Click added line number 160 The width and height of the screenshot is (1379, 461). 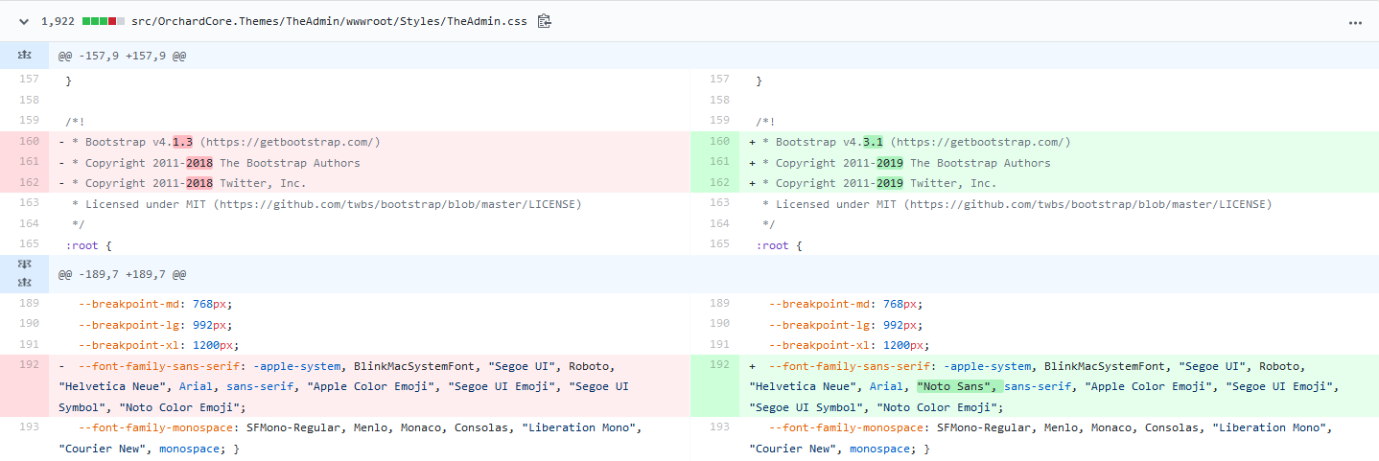[715, 142]
